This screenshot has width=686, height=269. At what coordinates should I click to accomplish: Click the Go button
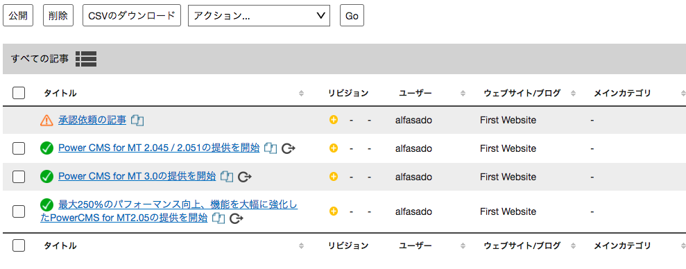tap(352, 16)
